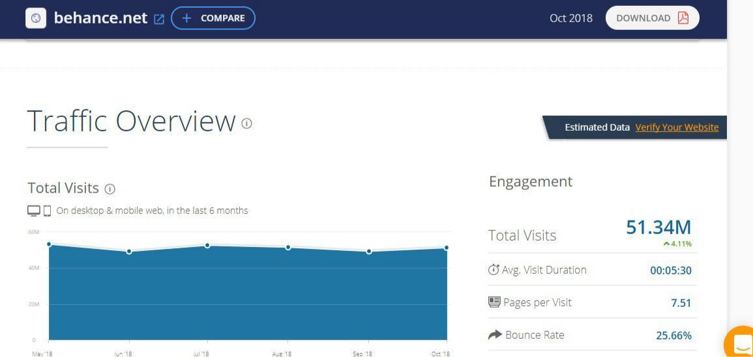Click the behance.net site title
This screenshot has height=357, width=753.
tap(100, 18)
